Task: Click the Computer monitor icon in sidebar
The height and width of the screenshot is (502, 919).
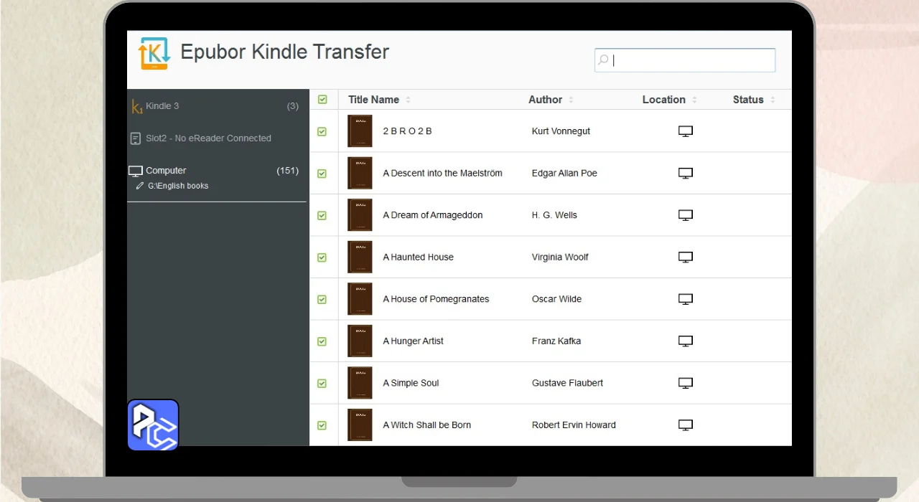Action: [136, 171]
